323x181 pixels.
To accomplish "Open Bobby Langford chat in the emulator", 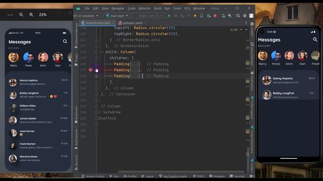I will pos(289,95).
